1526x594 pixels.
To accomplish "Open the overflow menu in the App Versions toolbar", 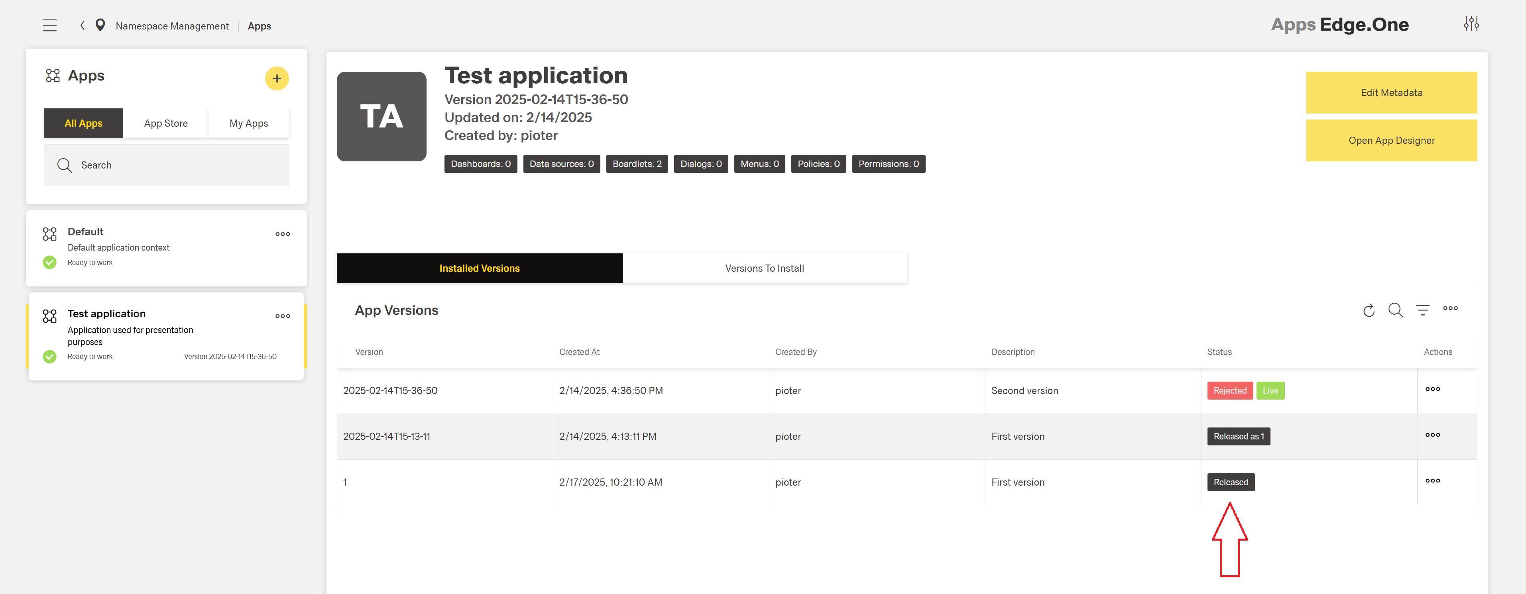I will pyautogui.click(x=1451, y=308).
